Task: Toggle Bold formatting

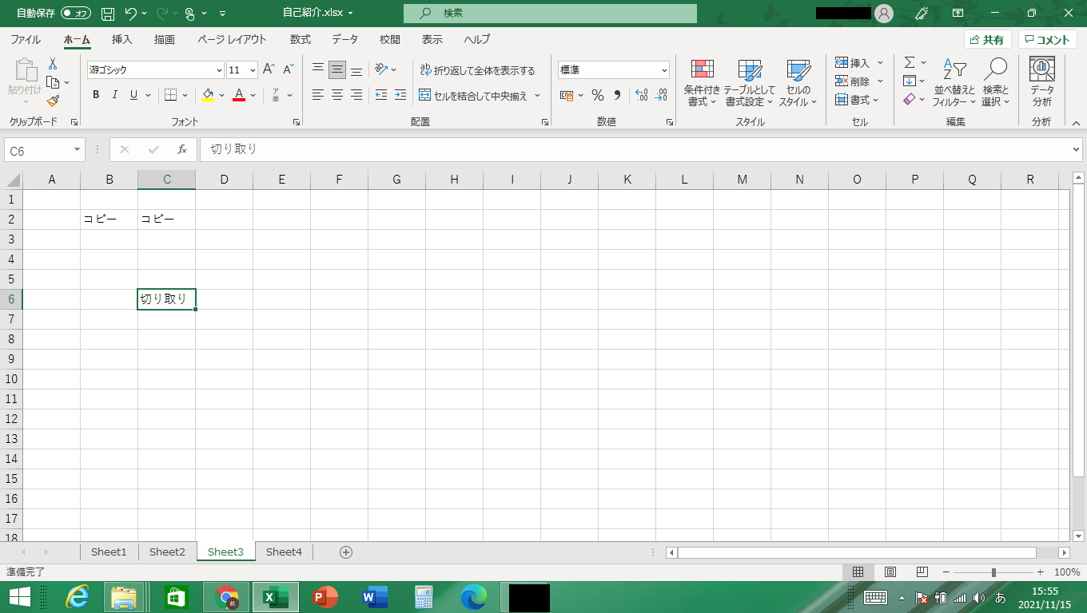Action: pyautogui.click(x=96, y=95)
